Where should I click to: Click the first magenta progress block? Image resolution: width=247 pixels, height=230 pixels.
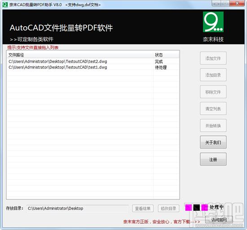189,208
